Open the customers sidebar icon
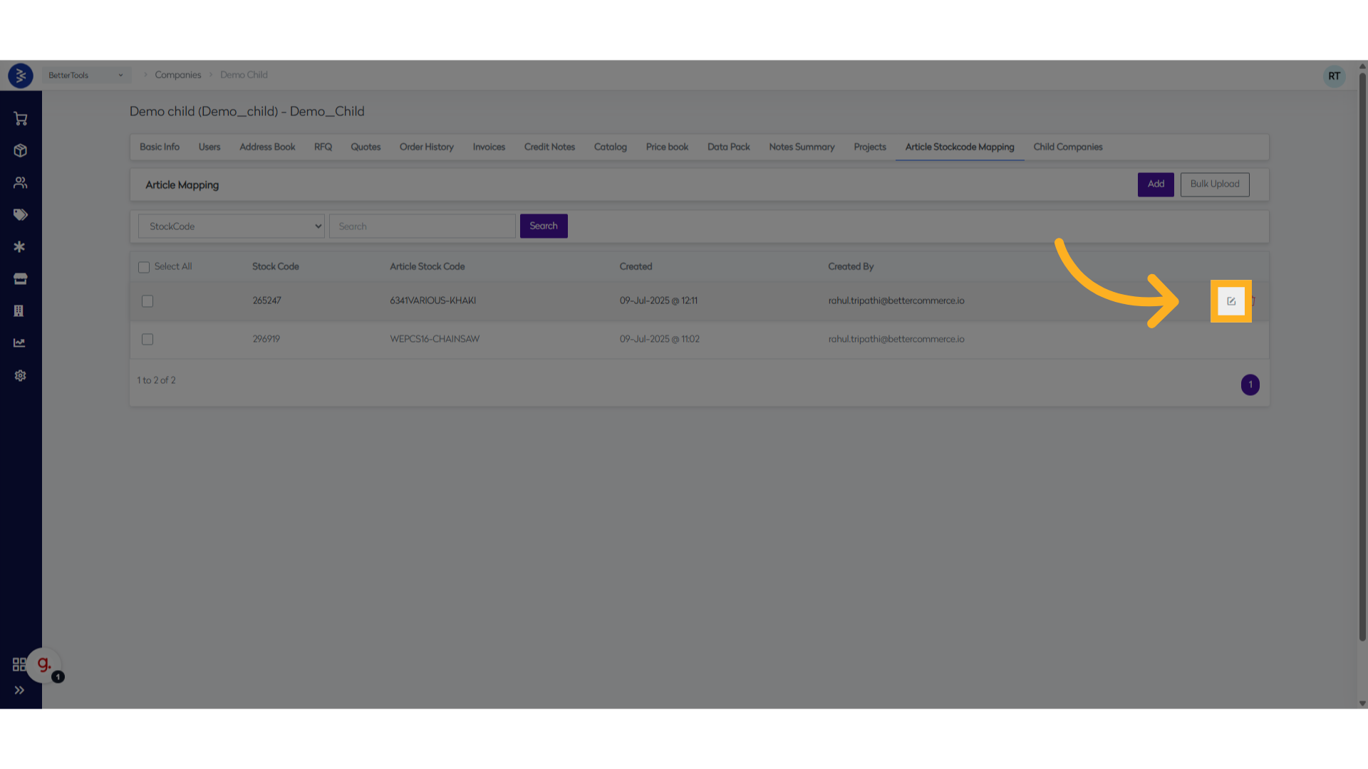The height and width of the screenshot is (769, 1368). pos(20,183)
